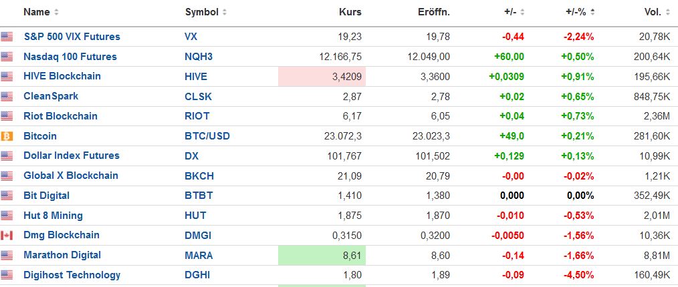This screenshot has height=287, width=678.
Task: Click the flag icon beside Hut 8 Mining
Action: pos(7,216)
